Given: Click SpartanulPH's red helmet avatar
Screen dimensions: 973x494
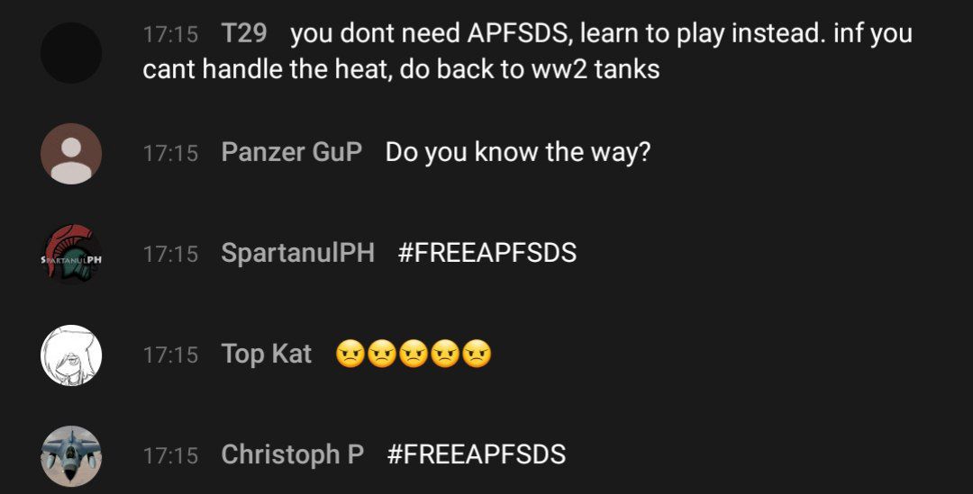Looking at the screenshot, I should click(x=71, y=254).
